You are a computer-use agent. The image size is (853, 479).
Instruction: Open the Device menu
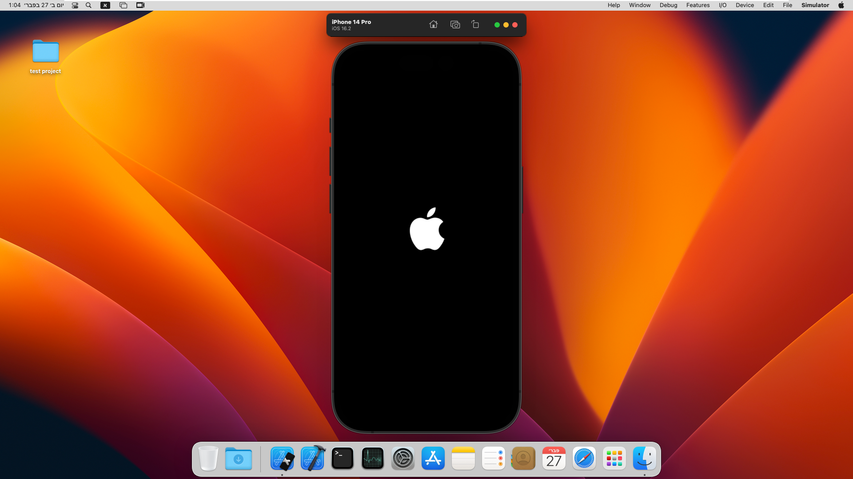pos(745,5)
